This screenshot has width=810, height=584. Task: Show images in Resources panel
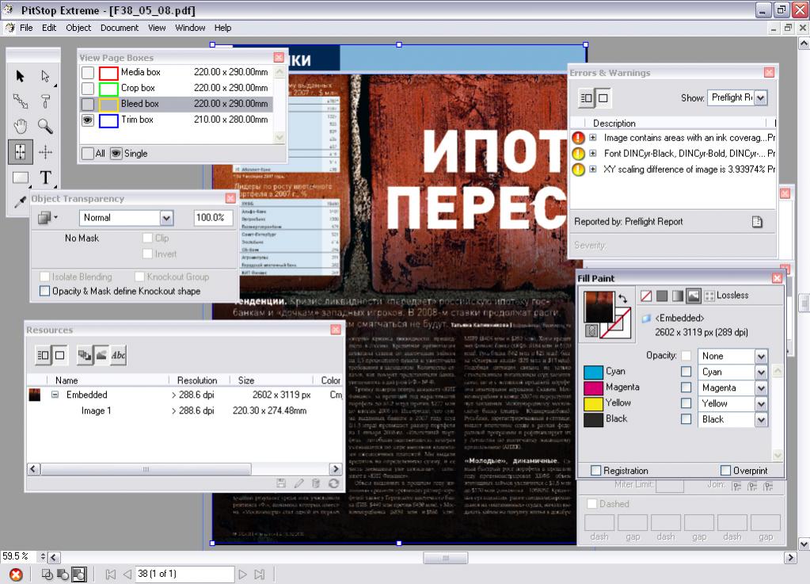(102, 355)
